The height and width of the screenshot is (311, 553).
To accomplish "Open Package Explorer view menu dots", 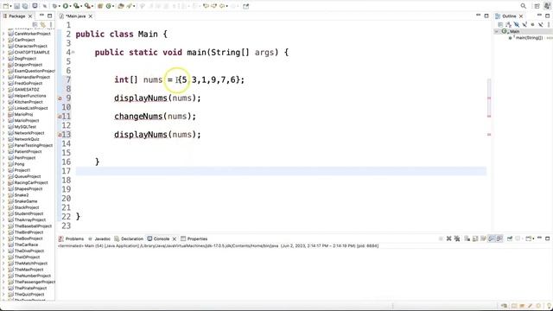I will (51, 25).
